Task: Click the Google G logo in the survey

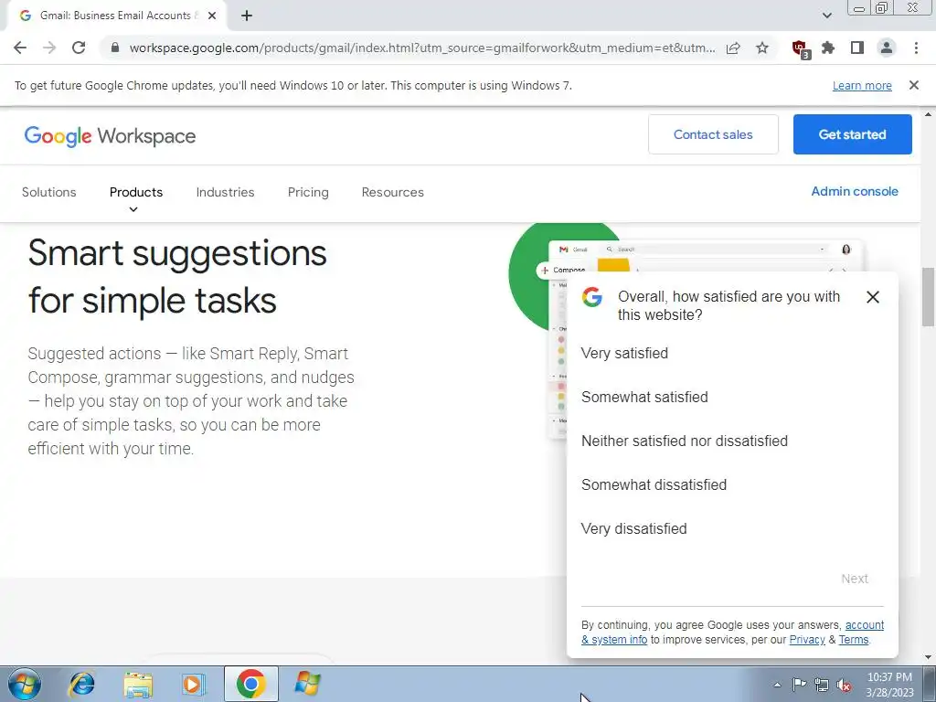Action: 591,297
